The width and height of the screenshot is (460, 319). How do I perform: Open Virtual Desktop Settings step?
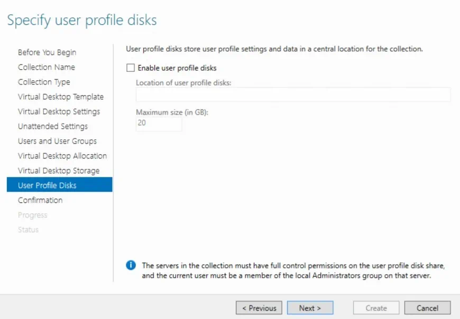coord(59,111)
